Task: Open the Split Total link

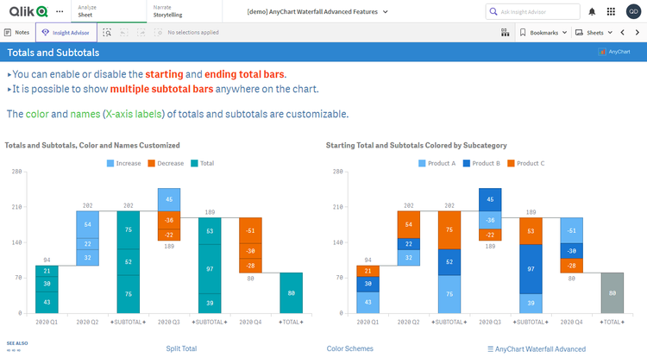Action: 181,348
